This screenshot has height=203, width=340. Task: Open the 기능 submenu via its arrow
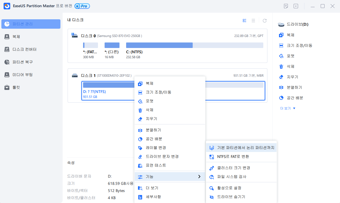(x=200, y=177)
